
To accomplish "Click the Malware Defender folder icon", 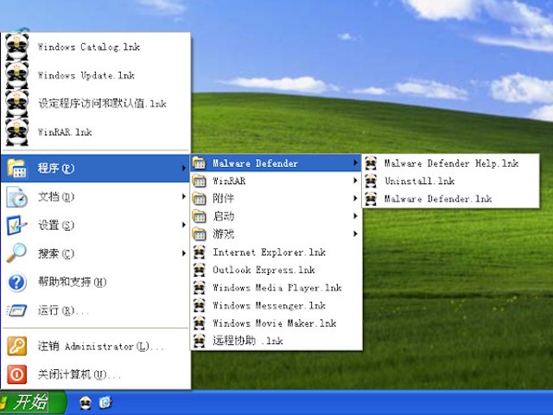I will [200, 163].
